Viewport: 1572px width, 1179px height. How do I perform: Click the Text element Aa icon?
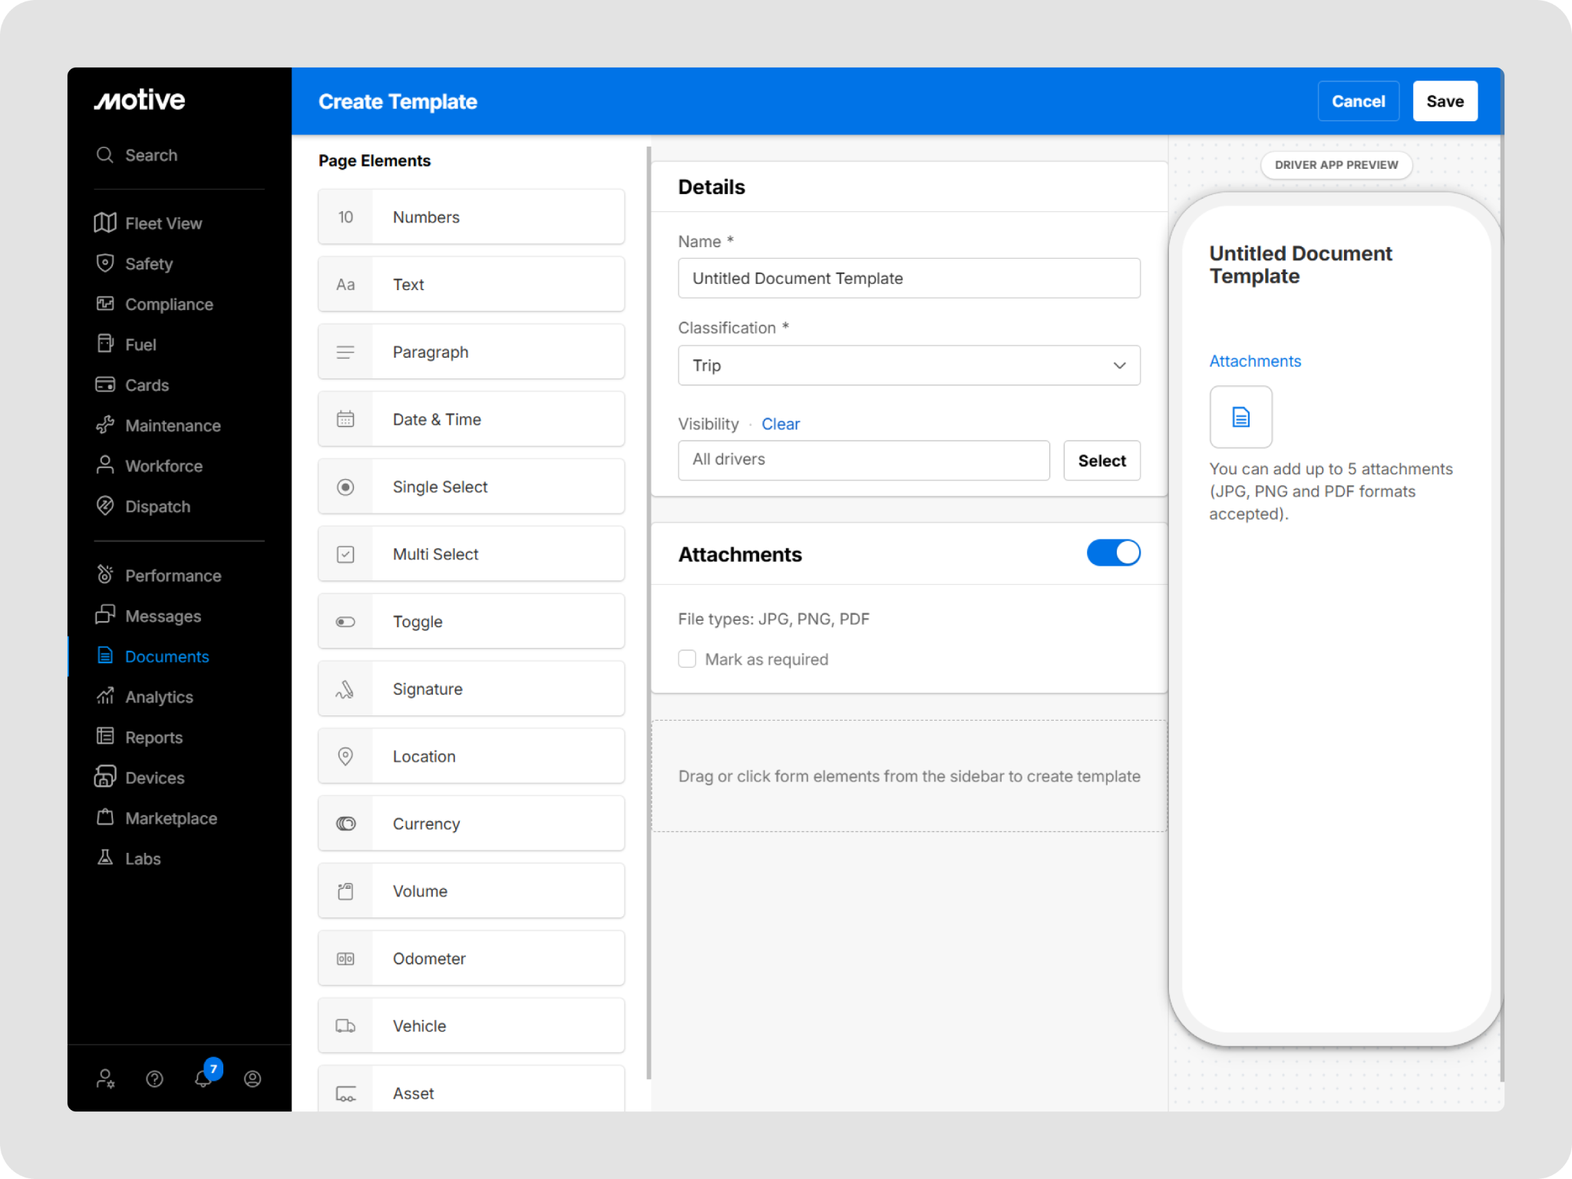click(x=345, y=285)
